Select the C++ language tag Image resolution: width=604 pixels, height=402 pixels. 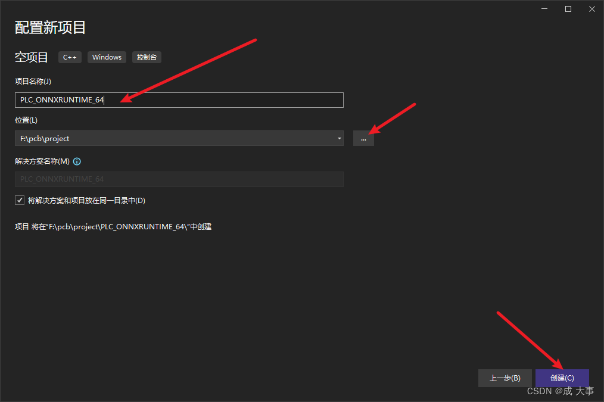[x=70, y=57]
